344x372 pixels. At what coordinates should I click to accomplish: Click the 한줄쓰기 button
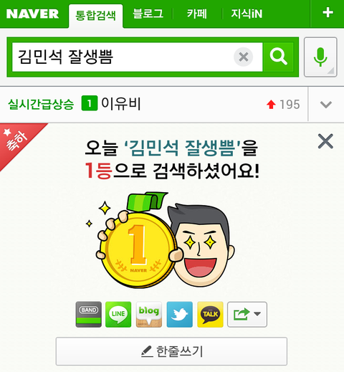(171, 351)
